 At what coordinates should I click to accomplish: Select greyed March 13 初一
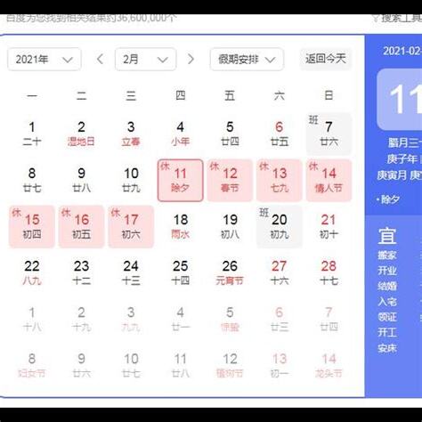pyautogui.click(x=280, y=365)
